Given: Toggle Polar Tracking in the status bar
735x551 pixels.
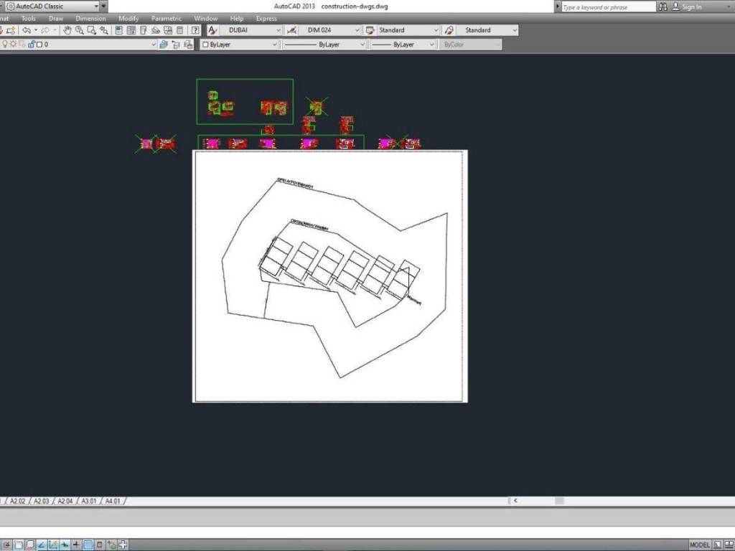Looking at the screenshot, I should pos(42,545).
